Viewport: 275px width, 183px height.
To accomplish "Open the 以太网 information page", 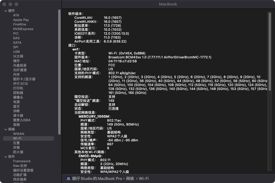I will pyautogui.click(x=18, y=56).
